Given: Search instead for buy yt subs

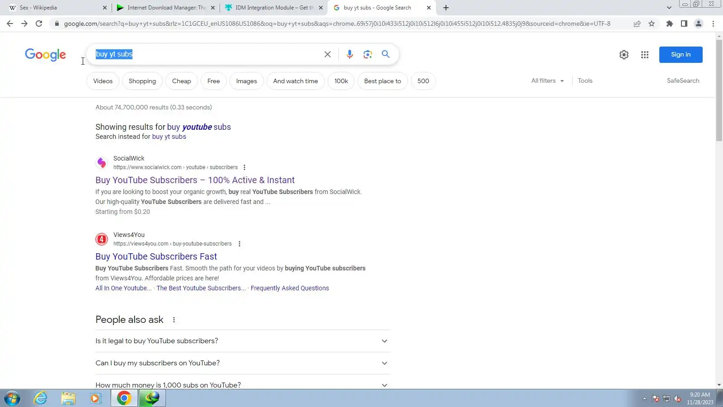Looking at the screenshot, I should point(169,137).
